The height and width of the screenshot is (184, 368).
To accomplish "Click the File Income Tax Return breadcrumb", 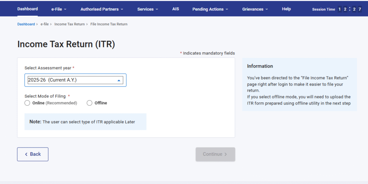I will (x=109, y=24).
